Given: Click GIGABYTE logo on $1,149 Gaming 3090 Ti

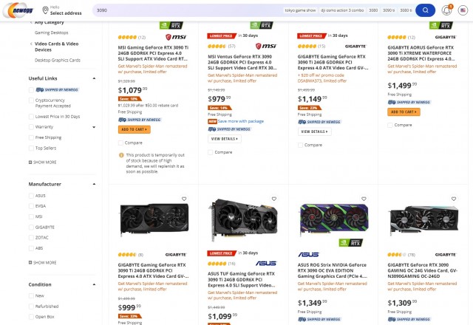Looking at the screenshot, I should click(355, 46).
